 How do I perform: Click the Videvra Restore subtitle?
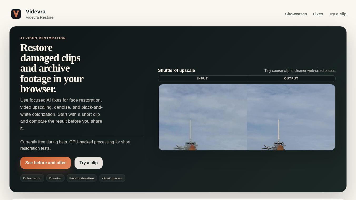(x=39, y=17)
